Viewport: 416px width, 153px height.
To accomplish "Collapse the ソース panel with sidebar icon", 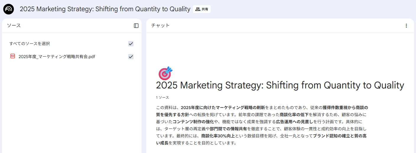I will [136, 26].
